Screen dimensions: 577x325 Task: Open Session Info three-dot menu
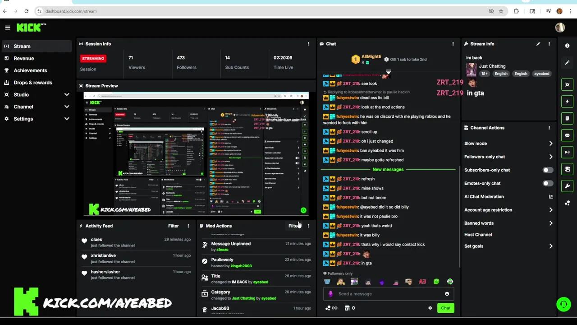(309, 44)
